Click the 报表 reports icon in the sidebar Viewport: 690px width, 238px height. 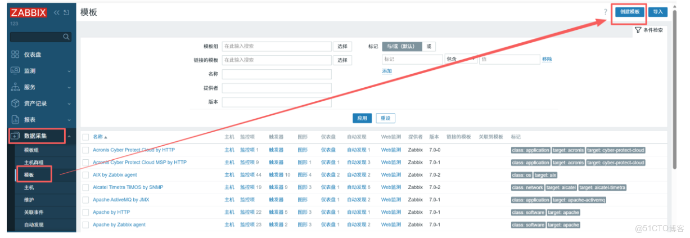click(15, 120)
